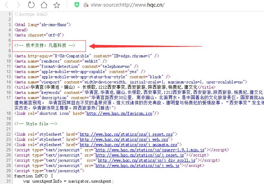The width and height of the screenshot is (264, 184).
Task: Click the browser forward arrow
Action: pyautogui.click(x=19, y=5)
